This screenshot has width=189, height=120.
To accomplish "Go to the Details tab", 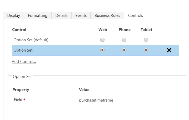I will tap(61, 16).
